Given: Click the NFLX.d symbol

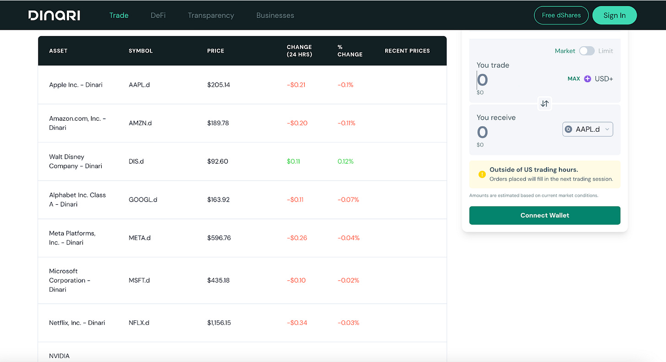Looking at the screenshot, I should tap(139, 323).
